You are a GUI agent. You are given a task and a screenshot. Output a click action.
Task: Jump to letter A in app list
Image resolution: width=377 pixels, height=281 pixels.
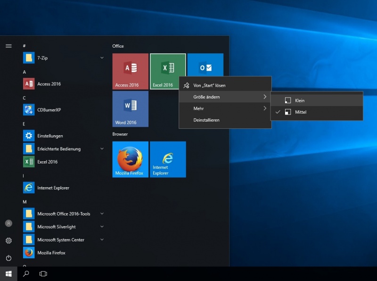[x=25, y=72]
